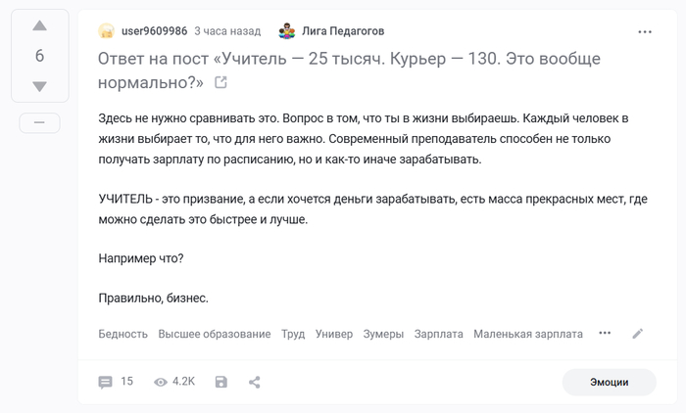Open user9609986 avatar profile

(x=107, y=31)
